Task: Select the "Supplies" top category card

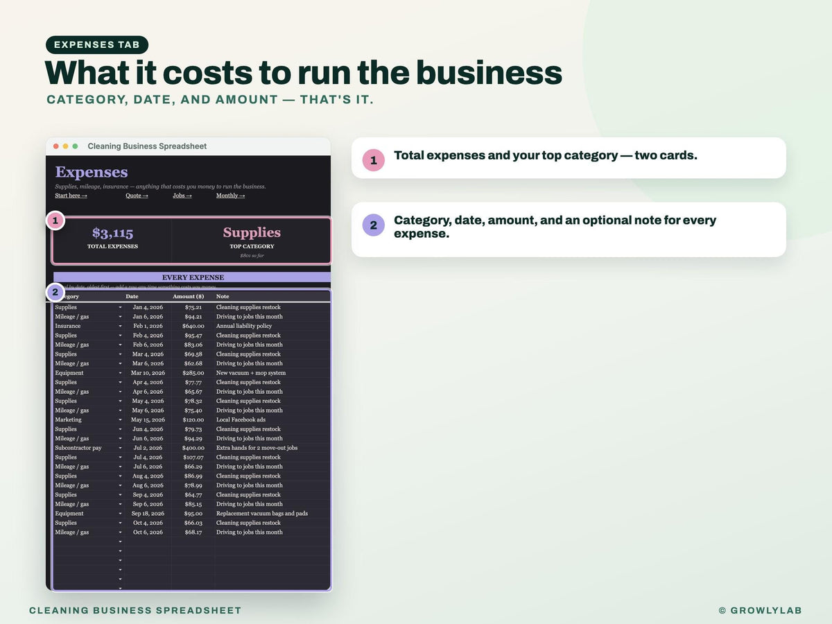Action: (x=252, y=241)
